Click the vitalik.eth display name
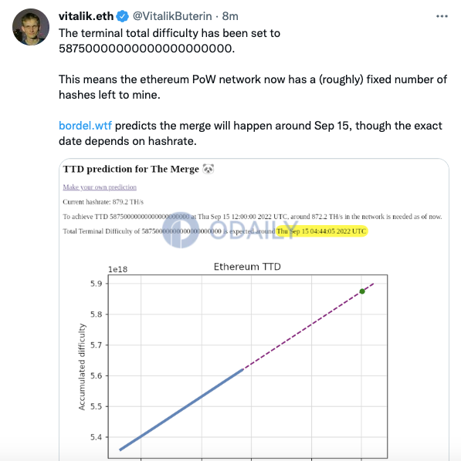This screenshot has height=461, width=461. click(x=86, y=16)
